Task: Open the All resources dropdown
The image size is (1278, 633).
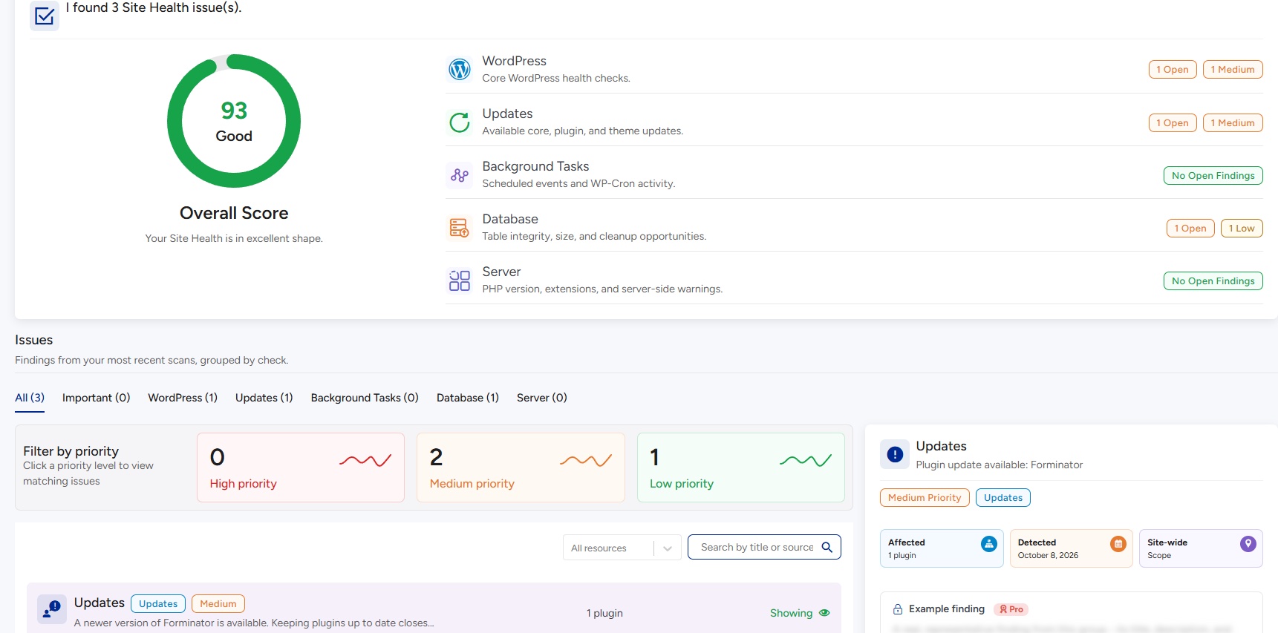Action: [622, 548]
